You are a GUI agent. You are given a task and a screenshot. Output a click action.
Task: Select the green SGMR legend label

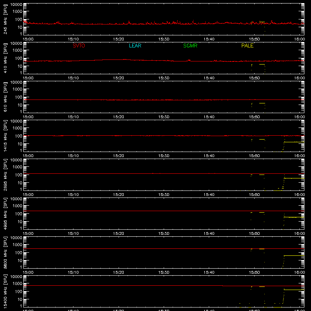[x=190, y=45]
